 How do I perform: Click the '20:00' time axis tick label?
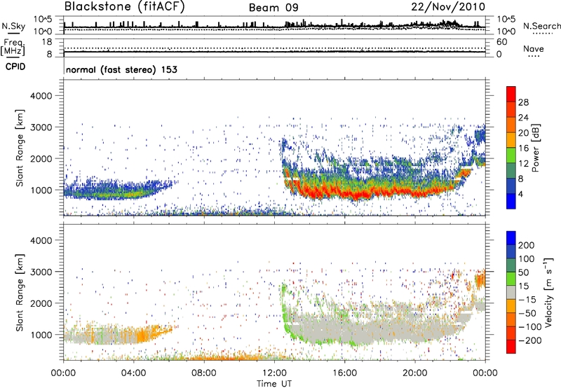point(415,373)
